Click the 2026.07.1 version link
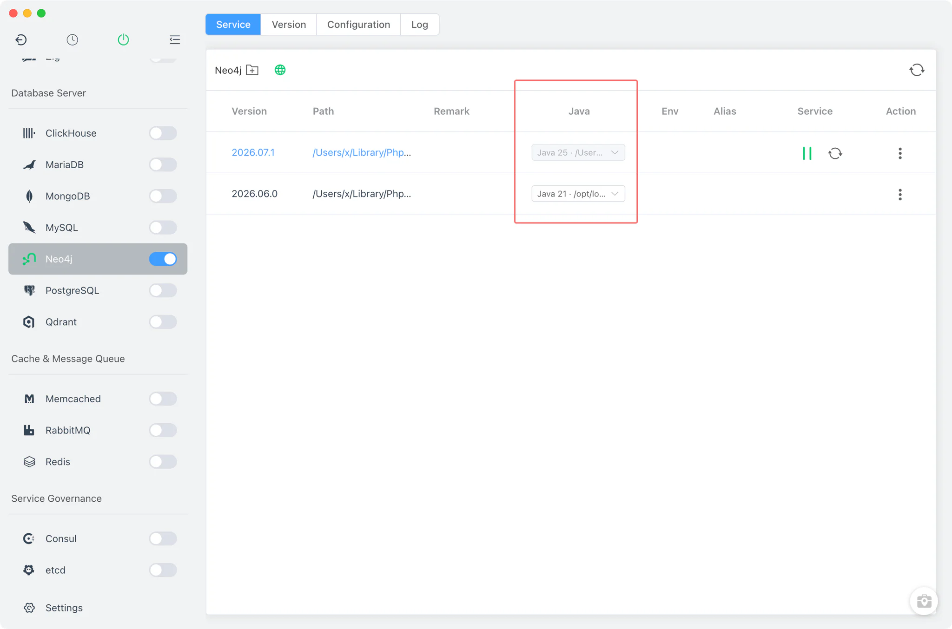The width and height of the screenshot is (952, 629). [253, 152]
